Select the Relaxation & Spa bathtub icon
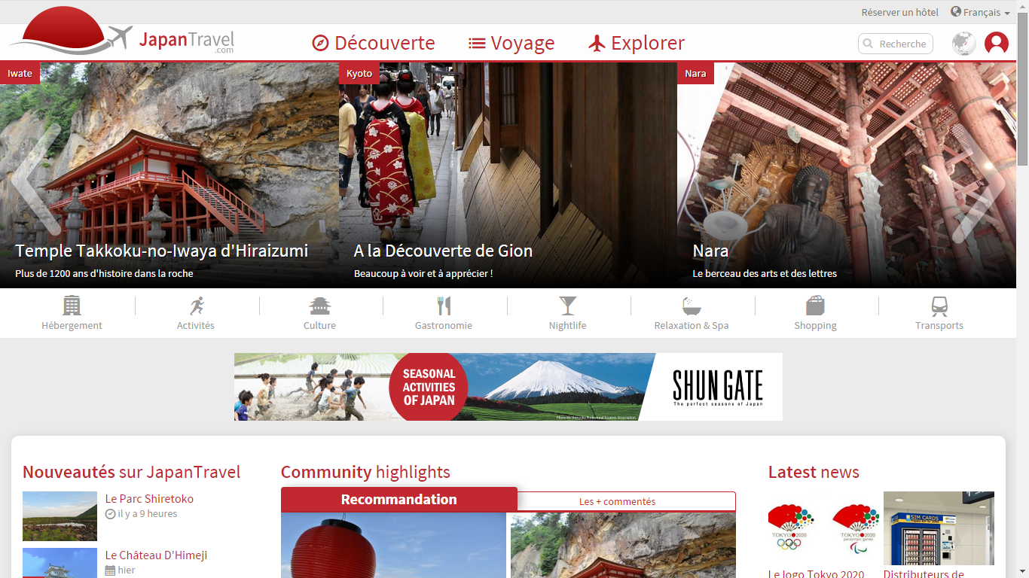This screenshot has height=578, width=1029. tap(692, 306)
